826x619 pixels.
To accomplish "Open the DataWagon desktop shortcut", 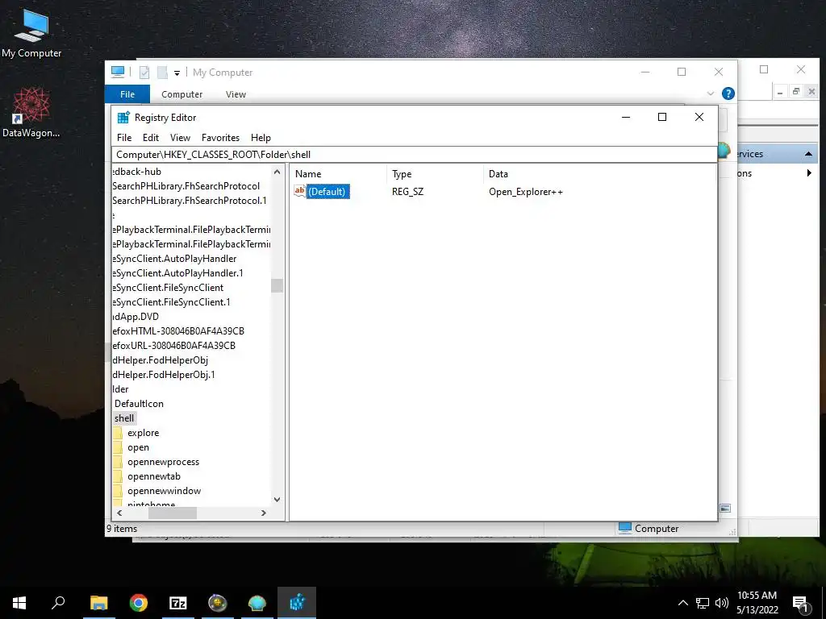I will [x=31, y=112].
